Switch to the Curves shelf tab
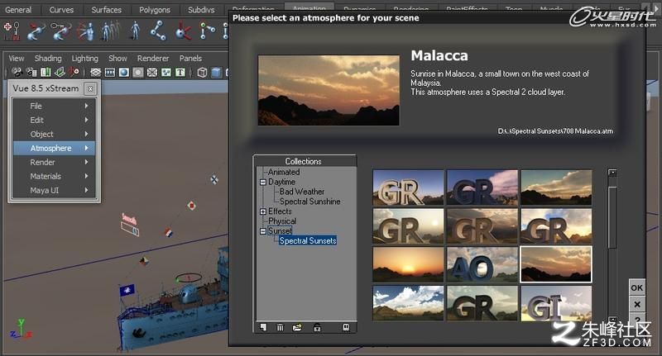 (x=61, y=10)
